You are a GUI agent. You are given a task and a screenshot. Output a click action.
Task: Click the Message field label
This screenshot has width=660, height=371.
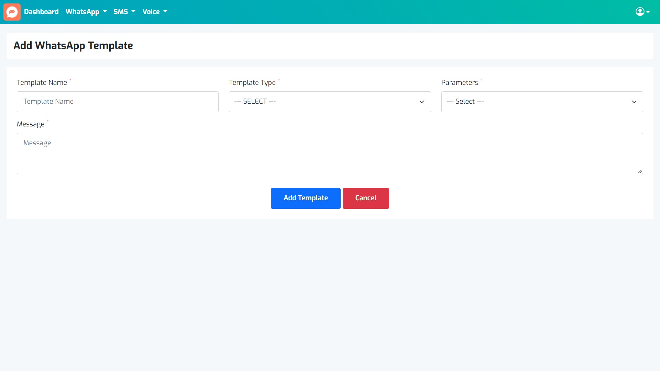[31, 124]
